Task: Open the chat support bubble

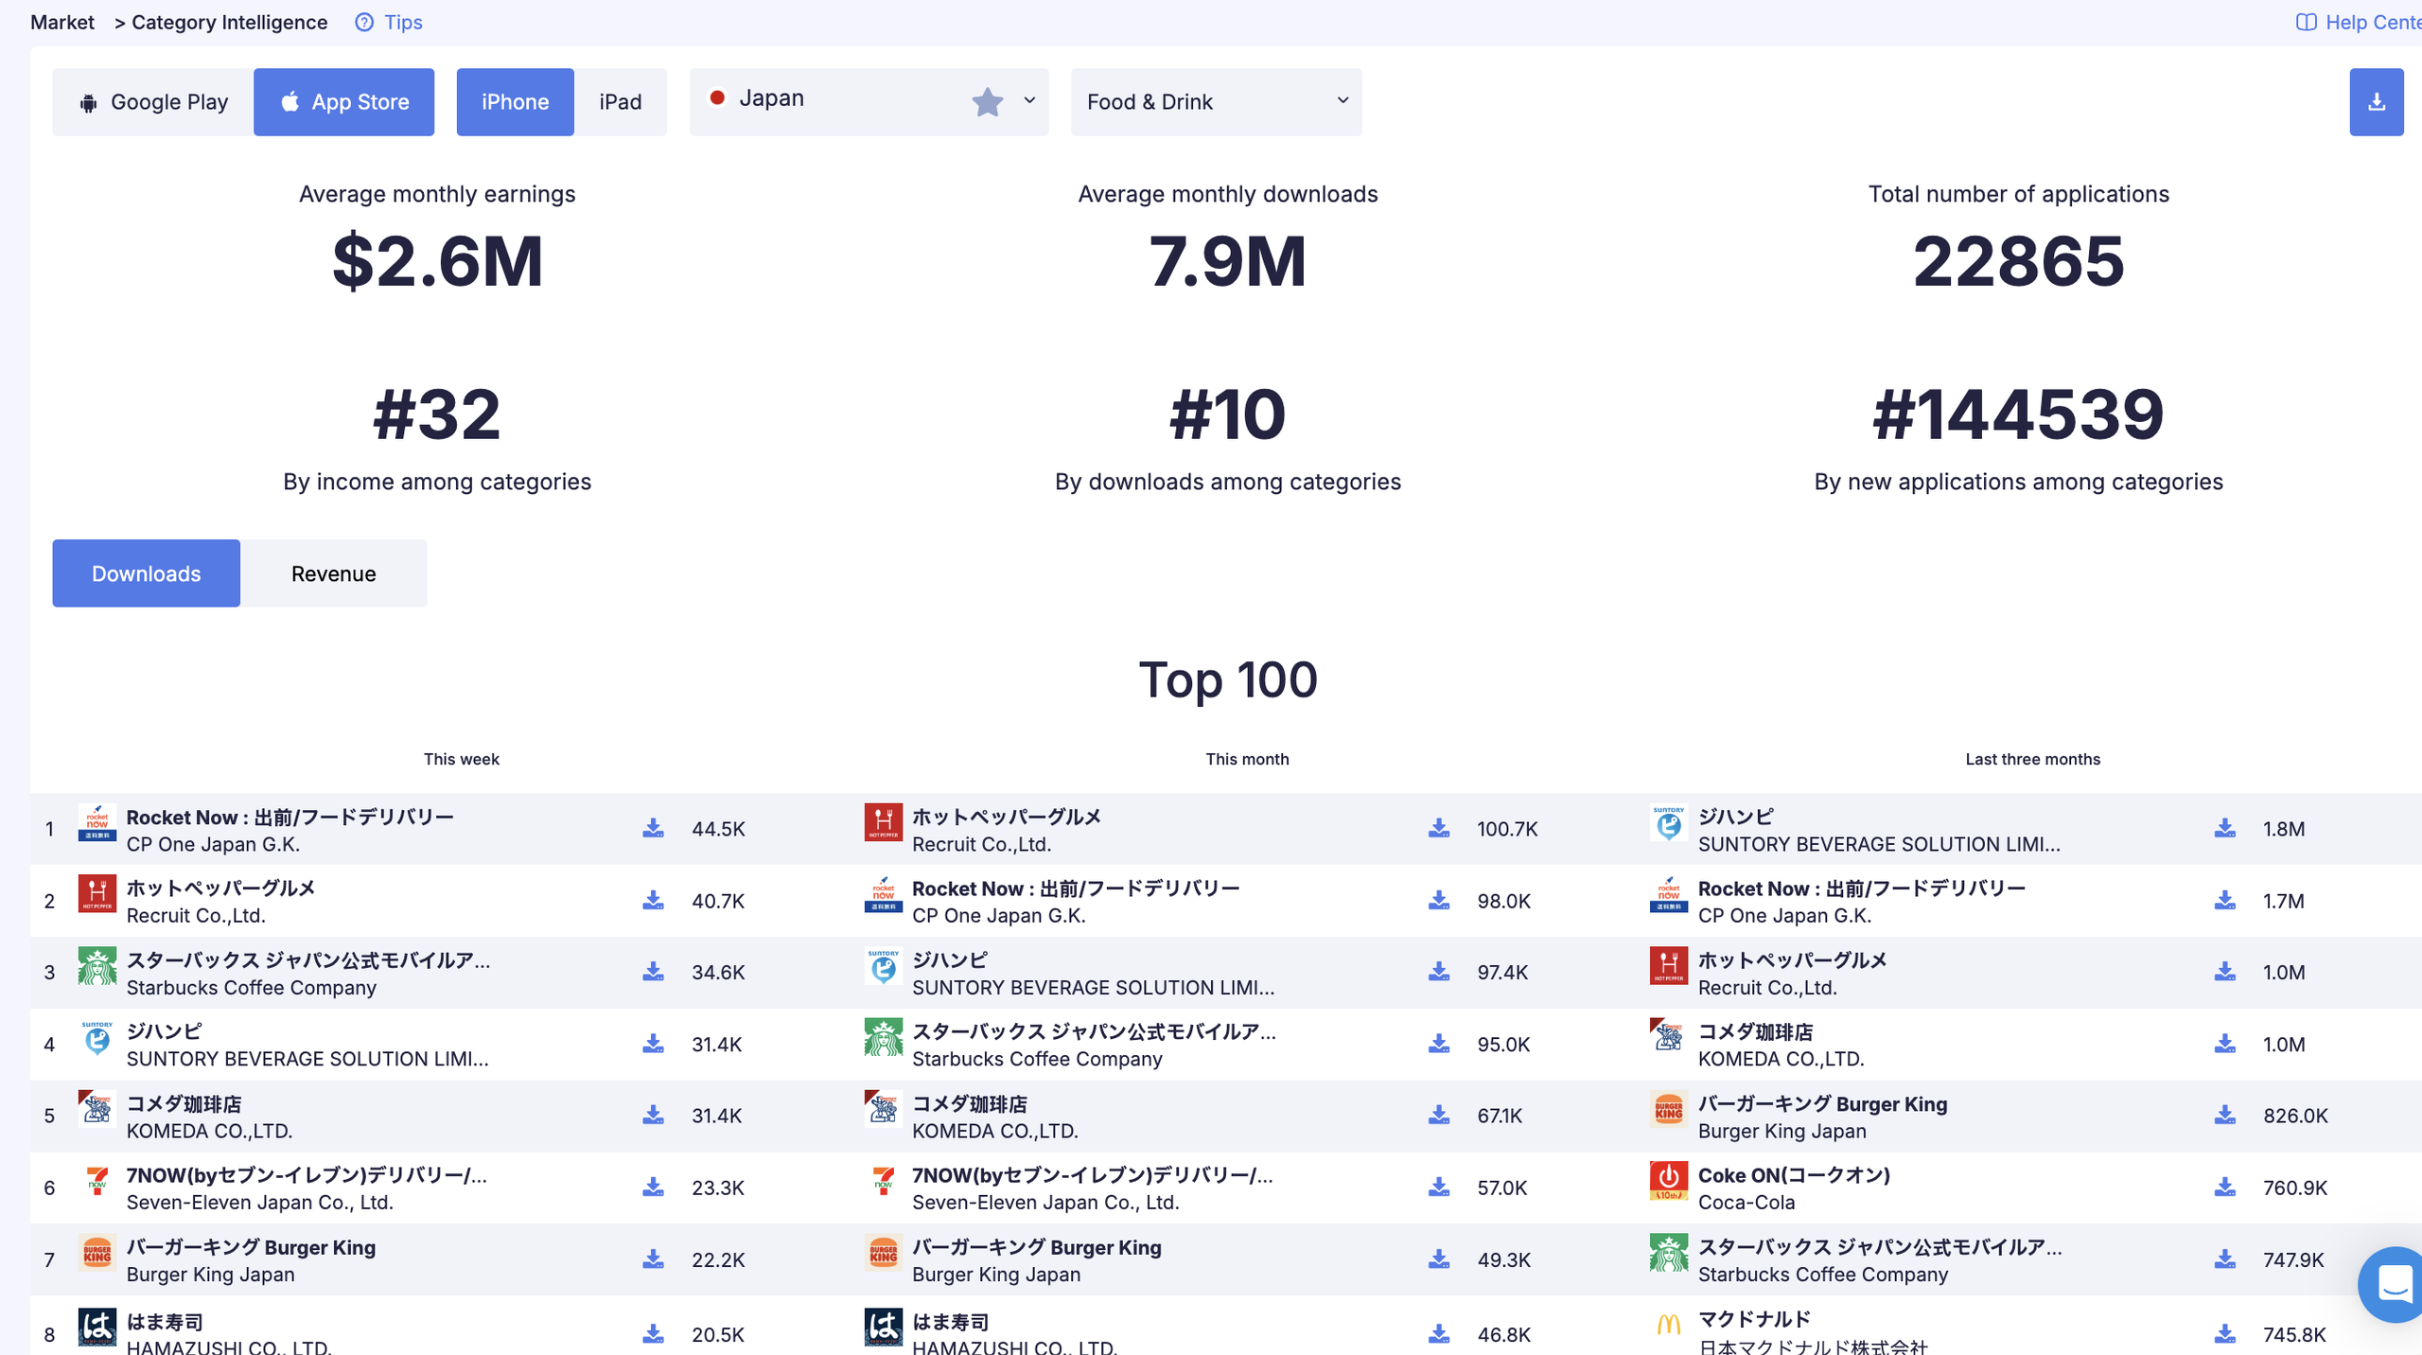Action: [x=2393, y=1284]
